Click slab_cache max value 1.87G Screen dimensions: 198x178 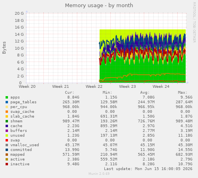(186, 116)
